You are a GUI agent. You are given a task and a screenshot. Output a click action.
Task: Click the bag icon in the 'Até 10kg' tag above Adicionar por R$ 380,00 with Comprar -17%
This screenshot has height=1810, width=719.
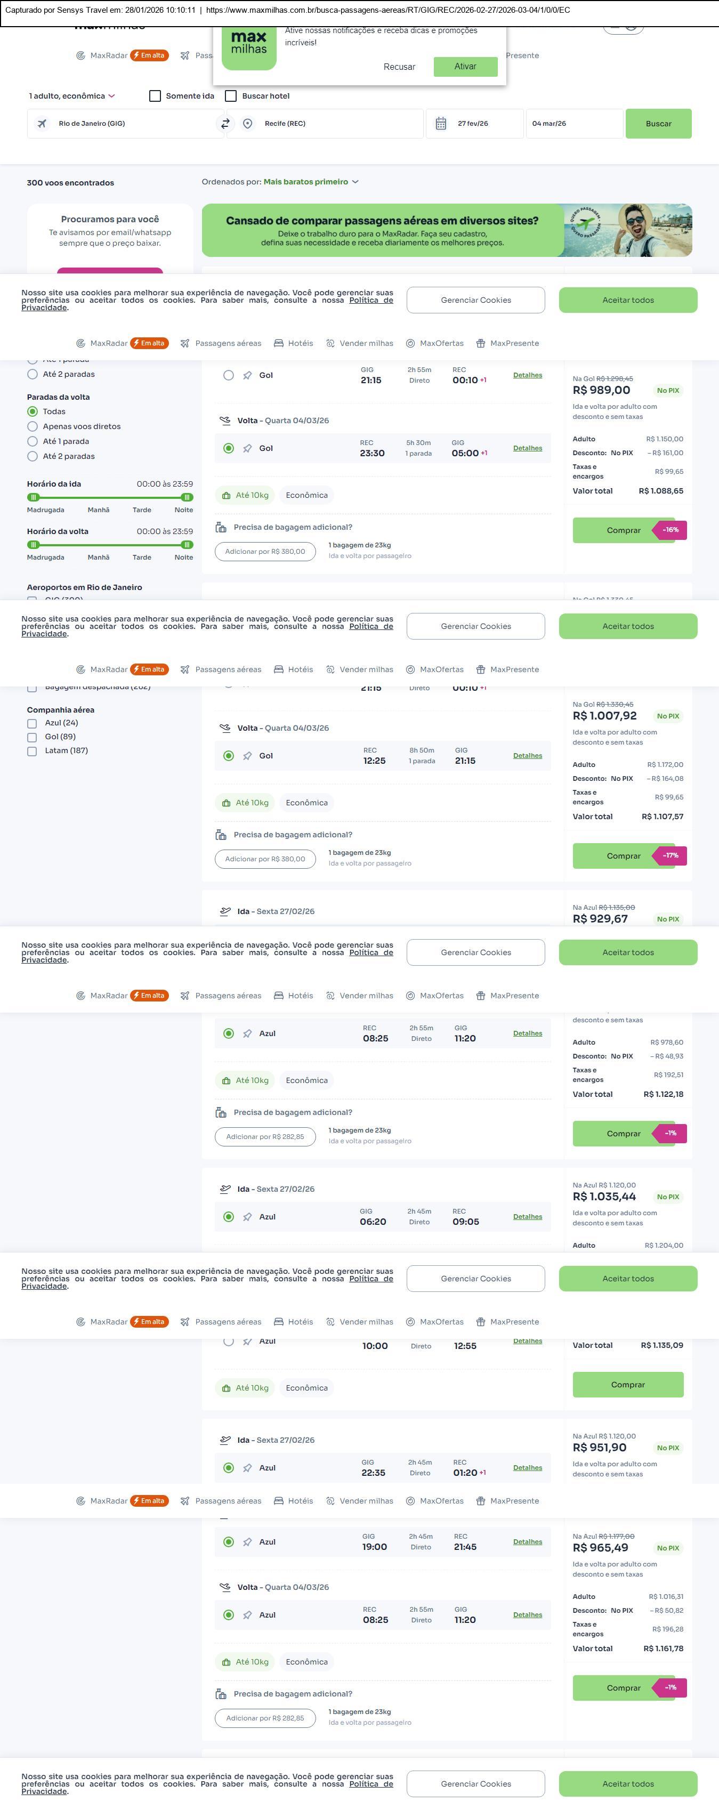point(227,803)
